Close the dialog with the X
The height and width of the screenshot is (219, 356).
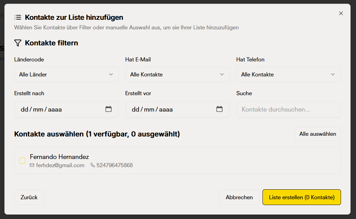point(341,13)
